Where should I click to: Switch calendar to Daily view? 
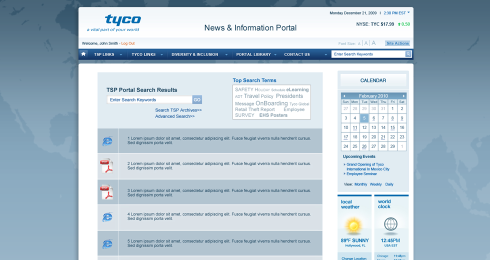(389, 184)
